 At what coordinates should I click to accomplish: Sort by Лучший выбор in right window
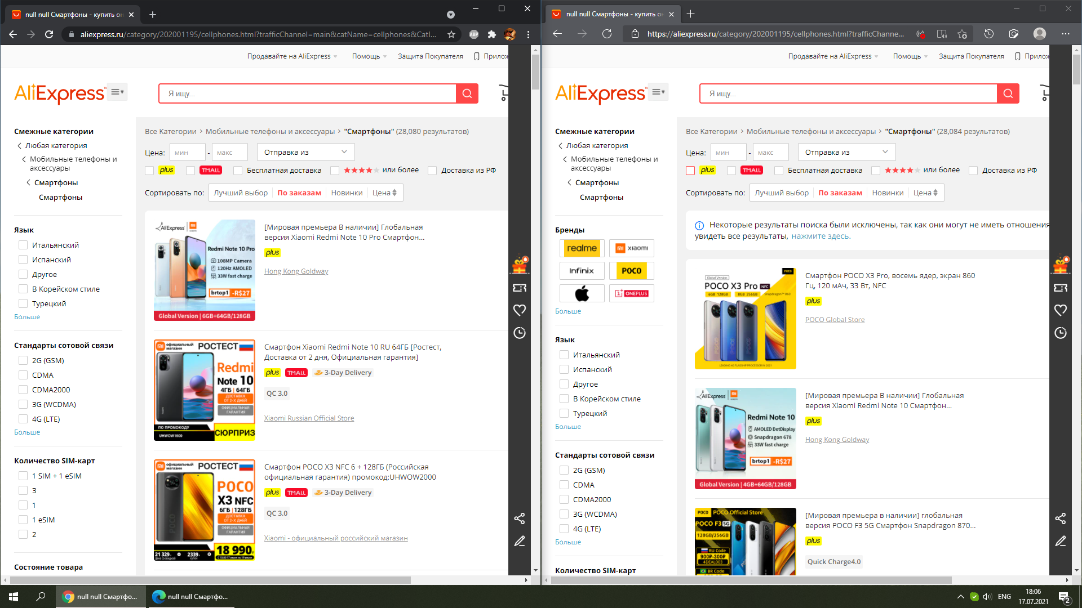coord(781,193)
